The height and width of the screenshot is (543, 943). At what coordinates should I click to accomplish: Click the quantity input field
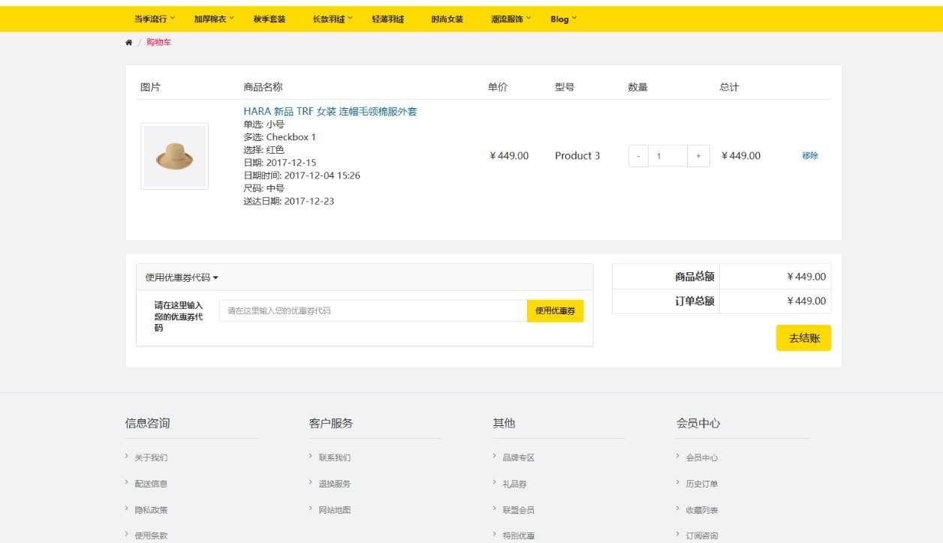click(x=667, y=156)
